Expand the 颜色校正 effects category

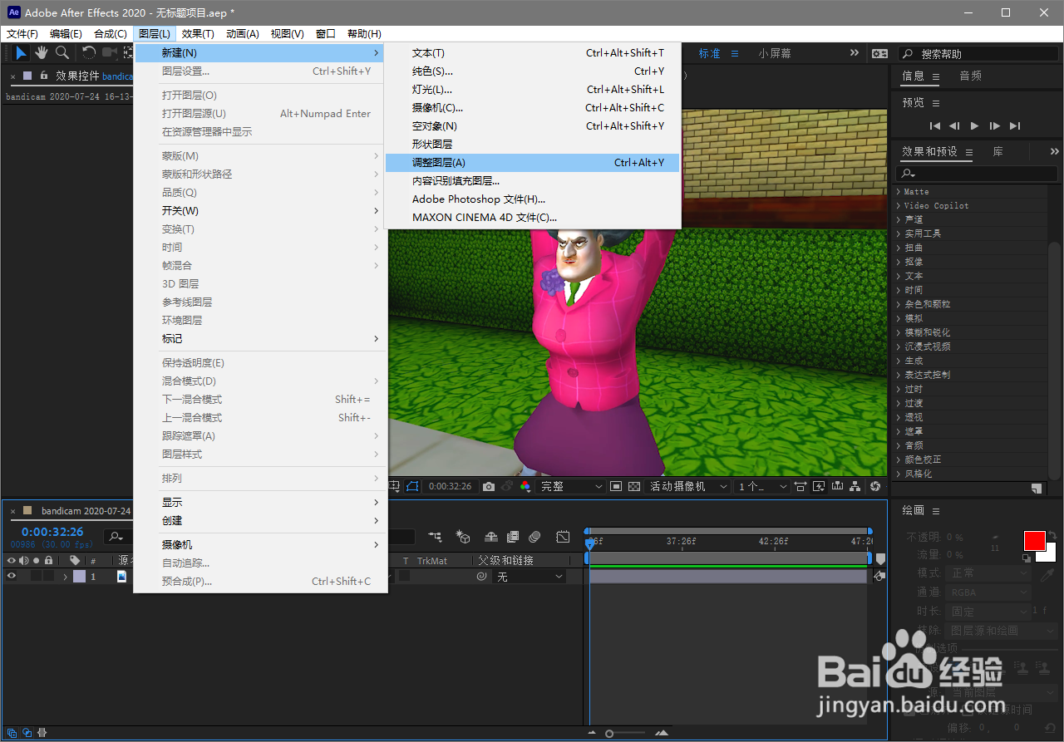pyautogui.click(x=899, y=459)
